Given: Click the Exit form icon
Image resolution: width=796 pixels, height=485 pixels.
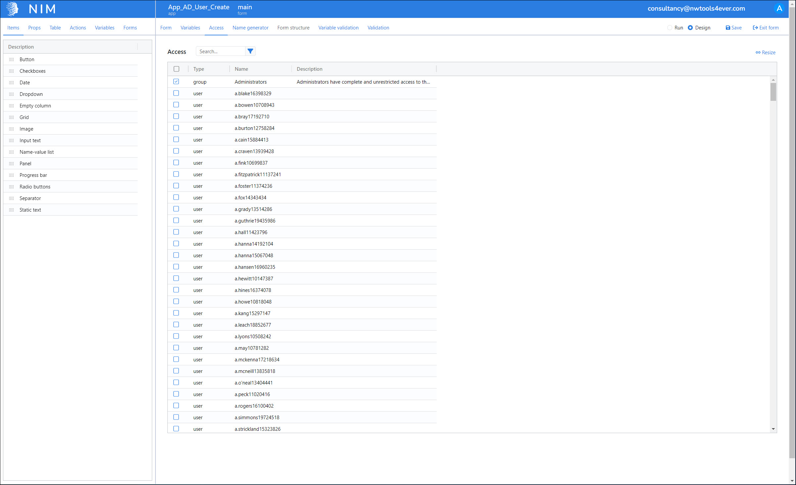Looking at the screenshot, I should 755,28.
